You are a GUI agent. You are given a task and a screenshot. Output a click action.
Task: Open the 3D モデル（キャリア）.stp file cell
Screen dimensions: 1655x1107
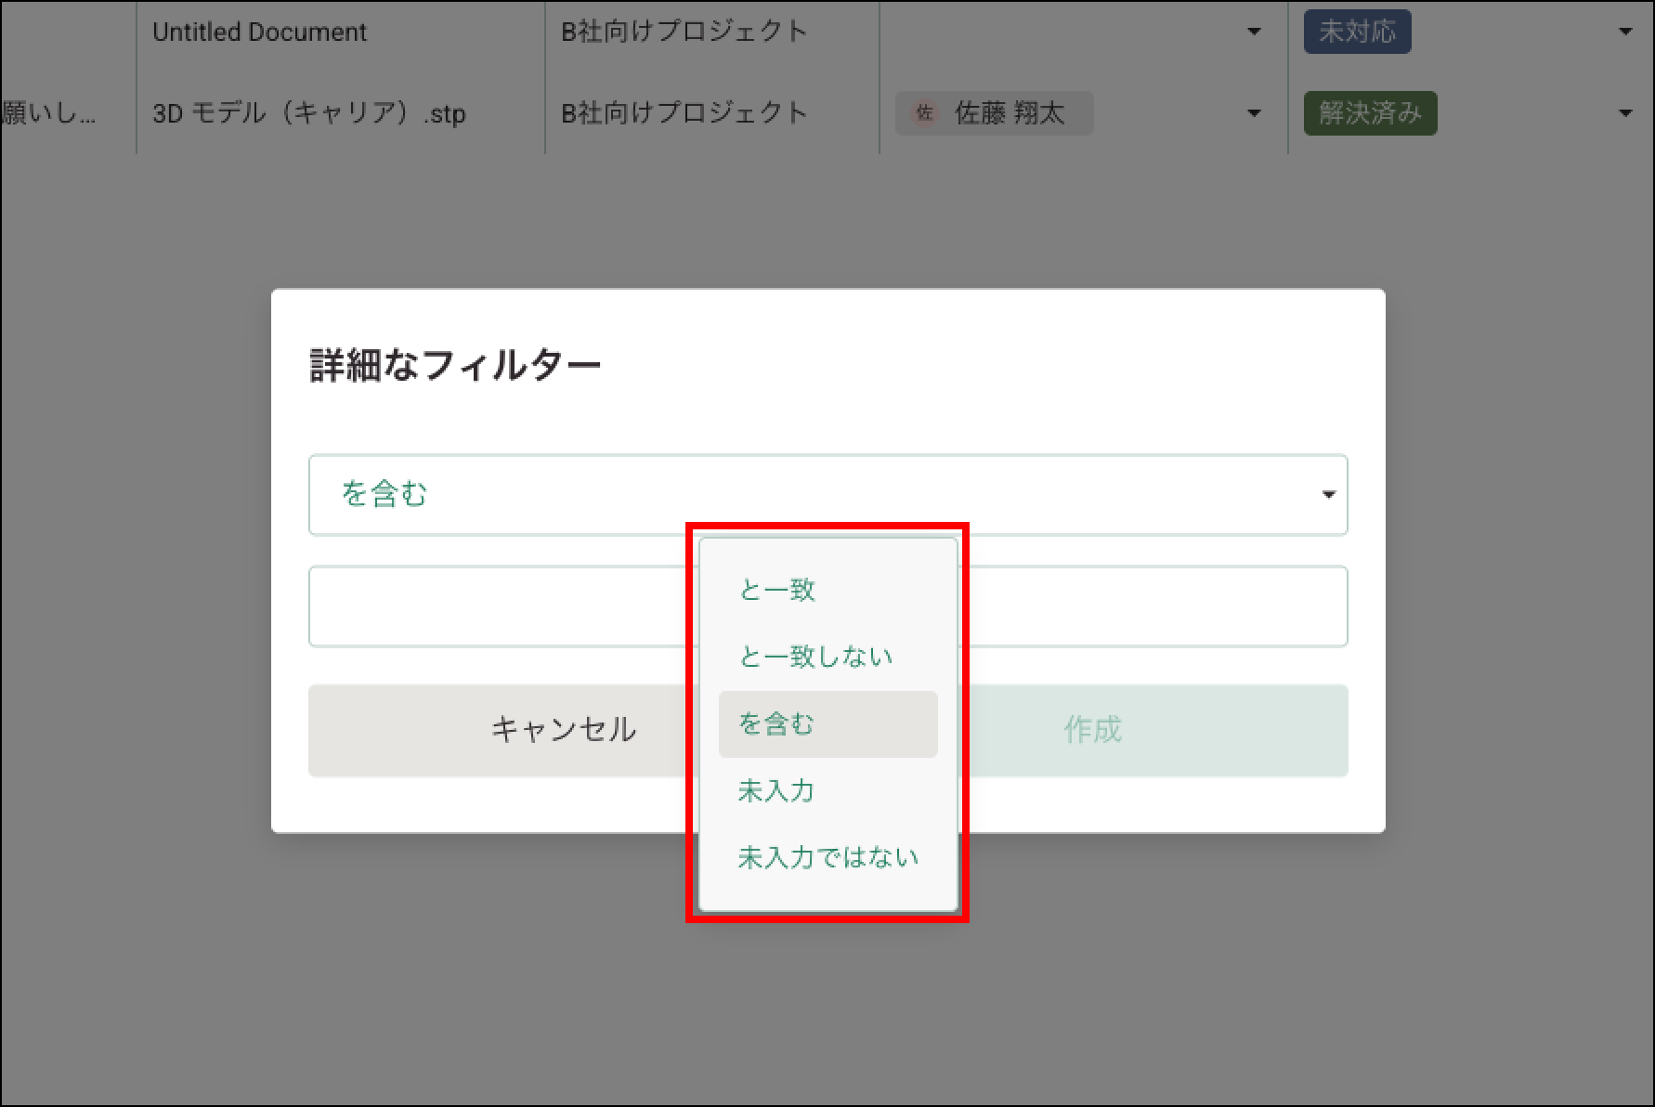coord(309,114)
